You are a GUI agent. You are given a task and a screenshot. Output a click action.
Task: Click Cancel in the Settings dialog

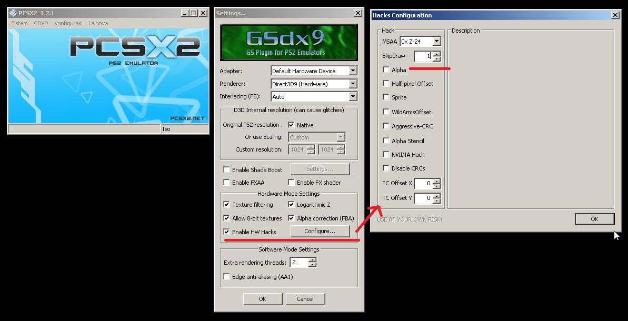[x=305, y=299]
